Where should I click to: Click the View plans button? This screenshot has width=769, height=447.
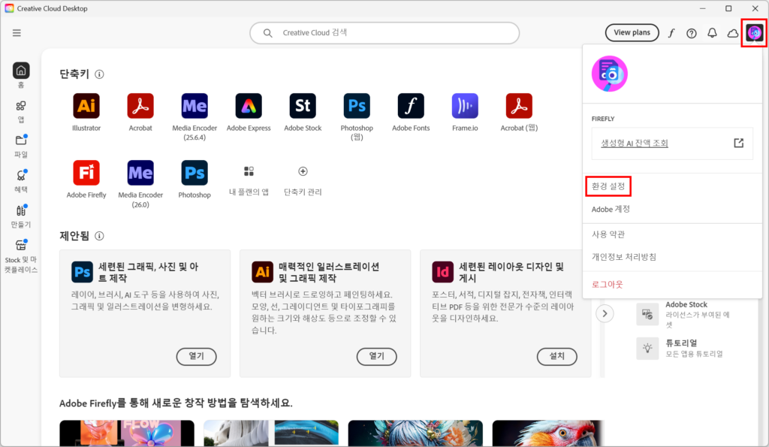tap(632, 33)
